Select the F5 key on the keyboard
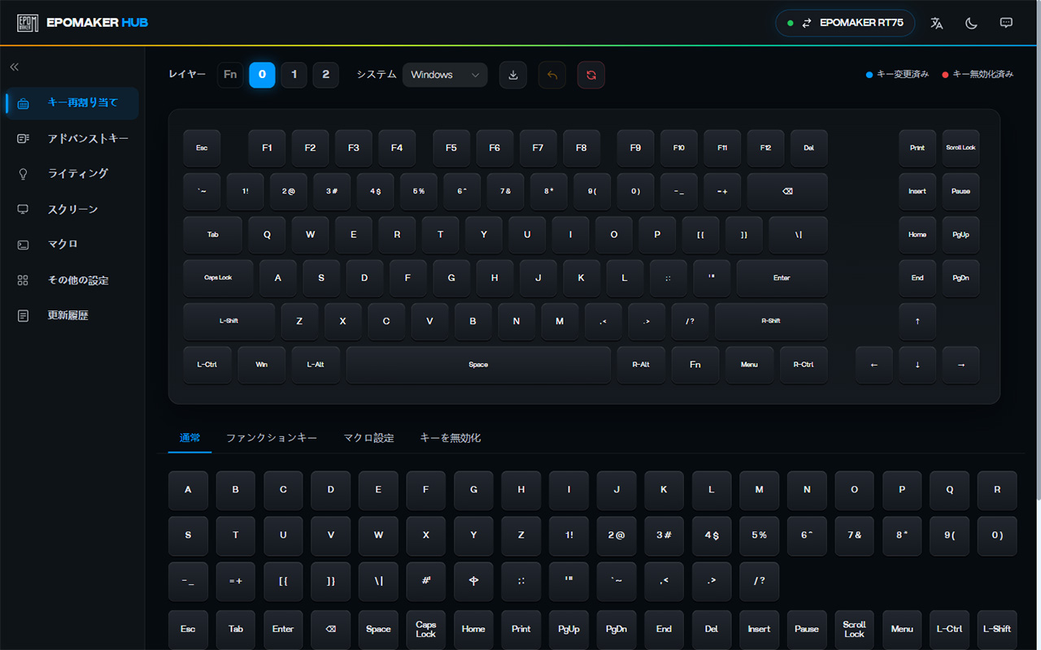This screenshot has height=650, width=1041. pyautogui.click(x=451, y=148)
